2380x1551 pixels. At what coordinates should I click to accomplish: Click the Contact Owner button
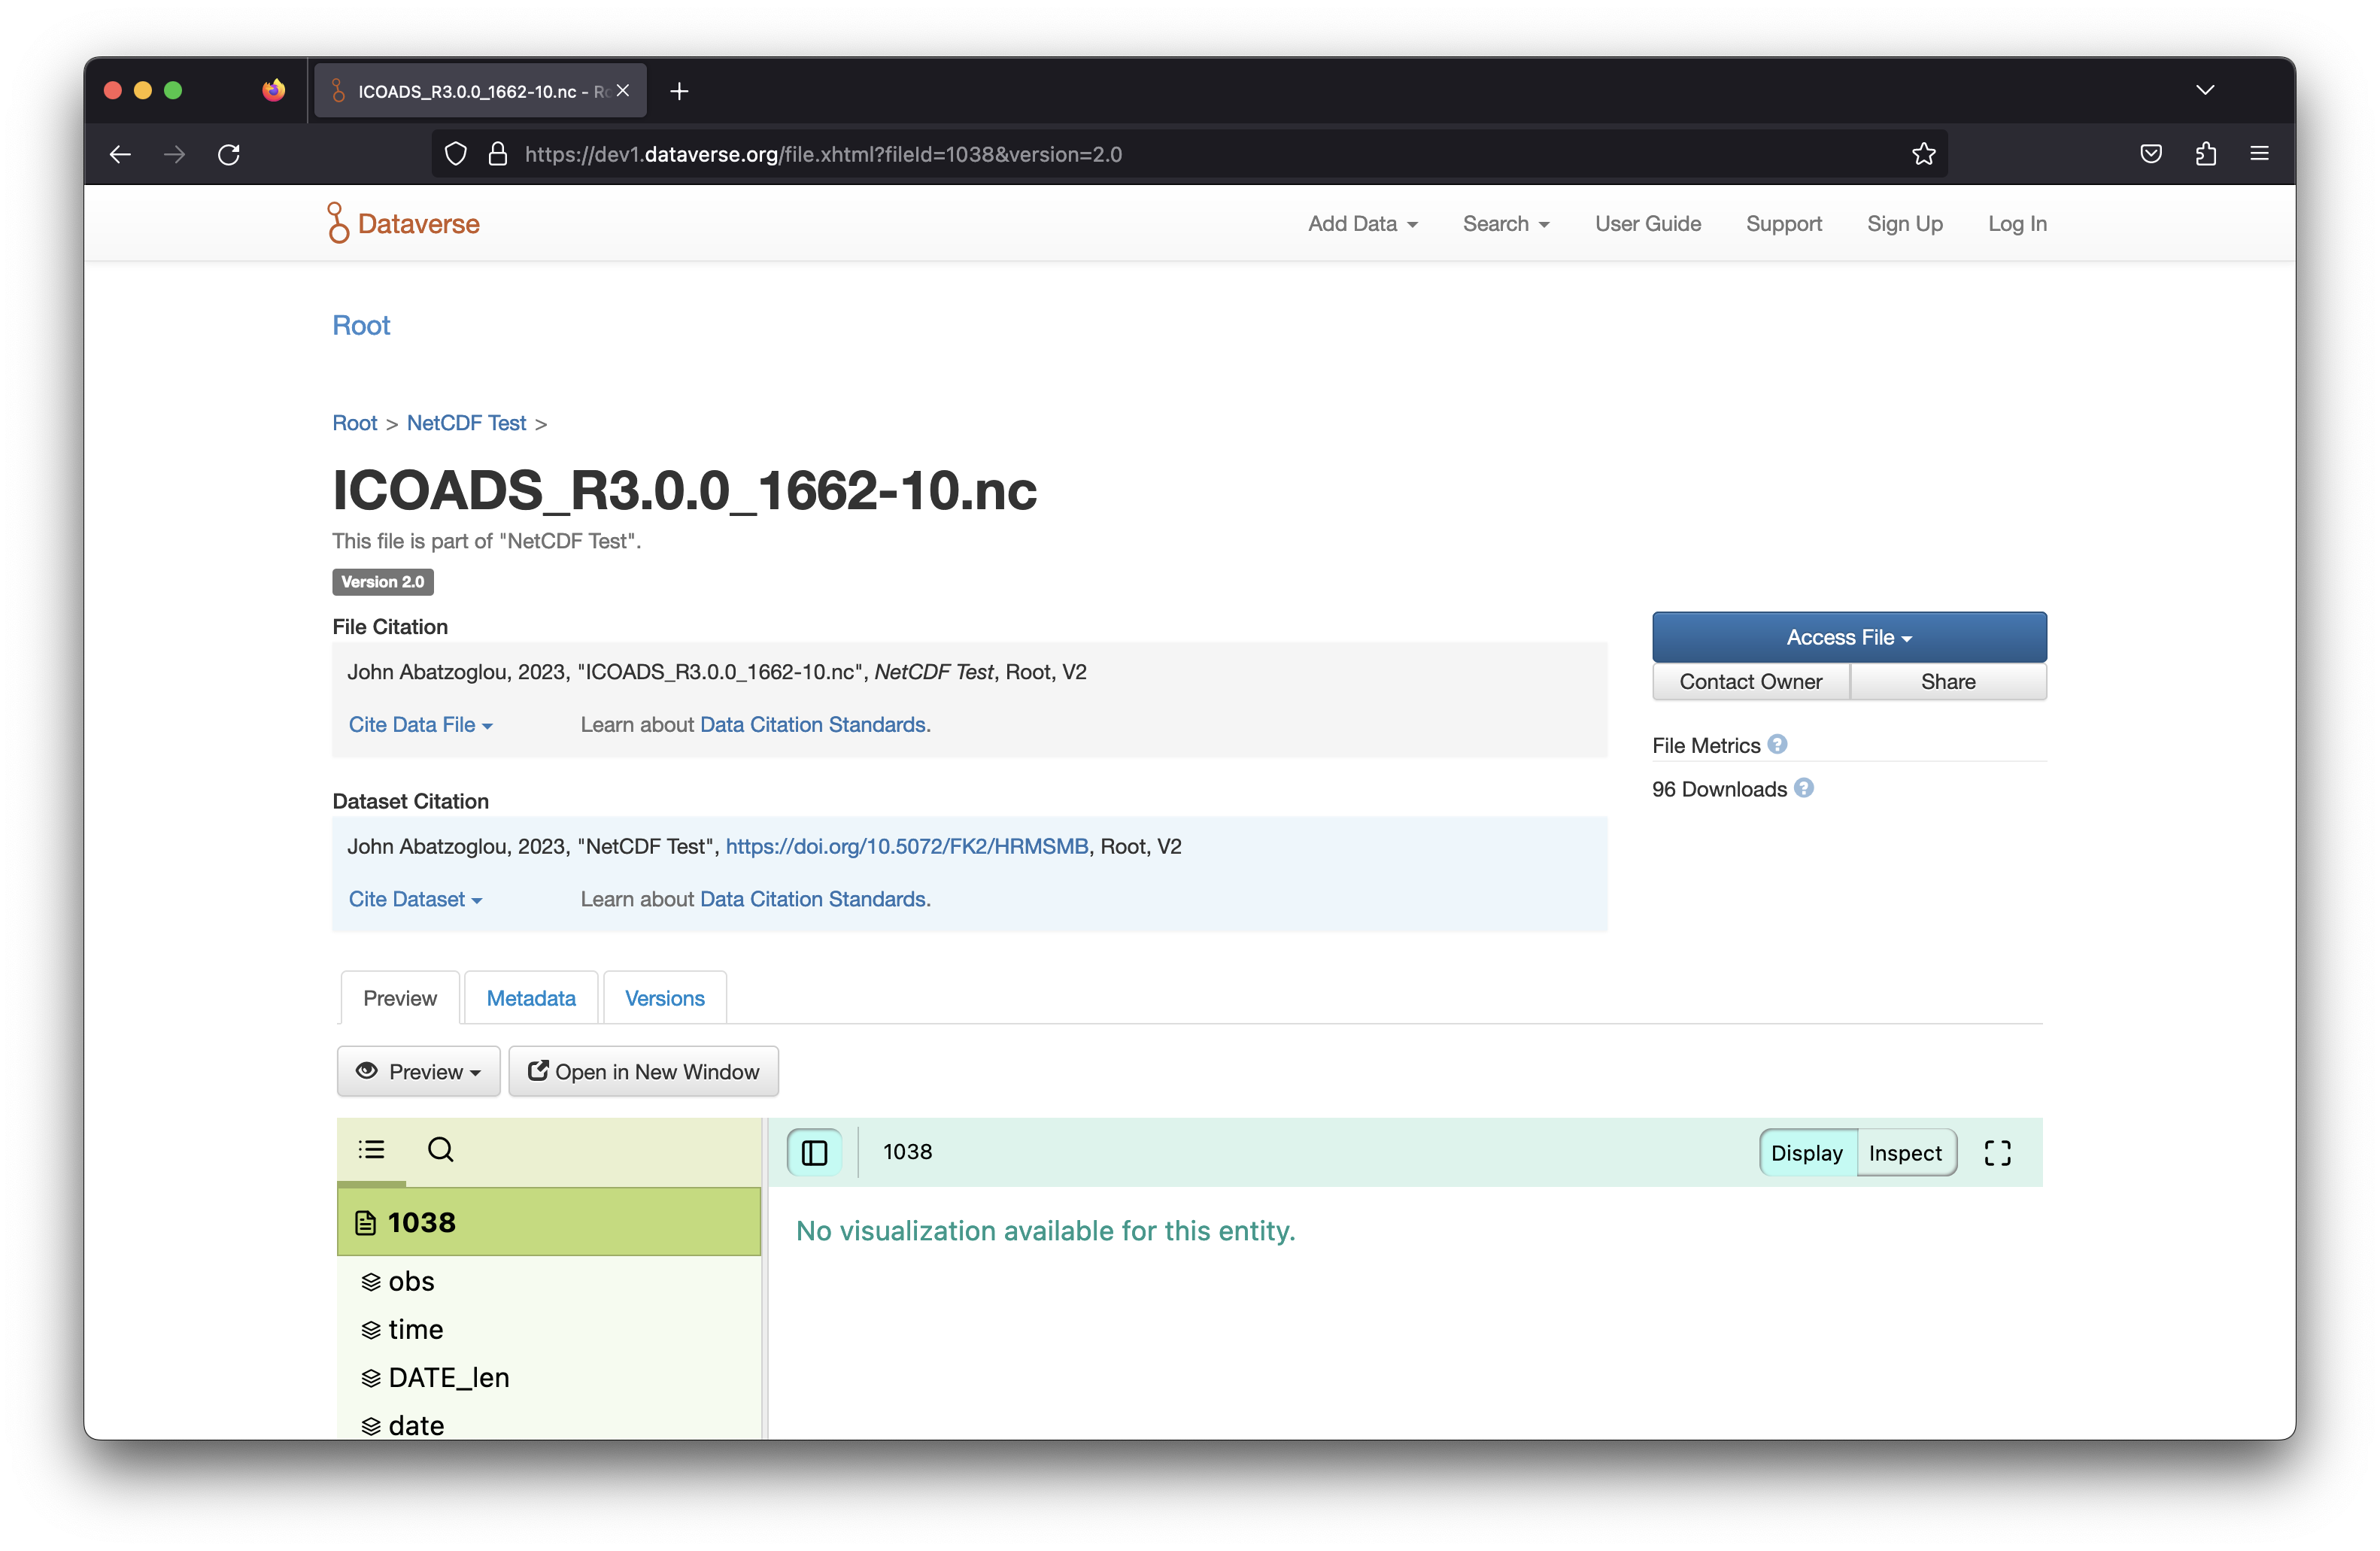tap(1750, 681)
